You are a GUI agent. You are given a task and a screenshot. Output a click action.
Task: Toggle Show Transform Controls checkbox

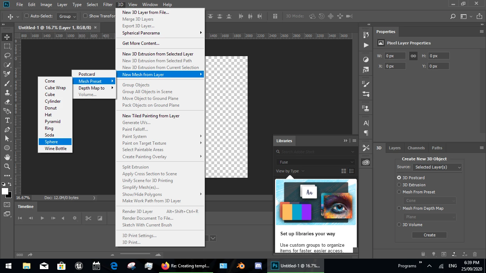point(85,16)
